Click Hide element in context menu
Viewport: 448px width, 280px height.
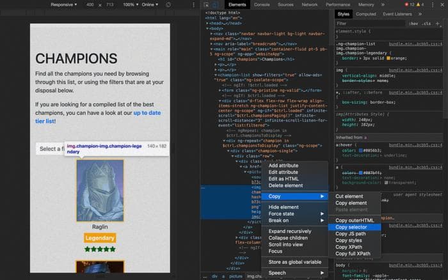pyautogui.click(x=284, y=207)
